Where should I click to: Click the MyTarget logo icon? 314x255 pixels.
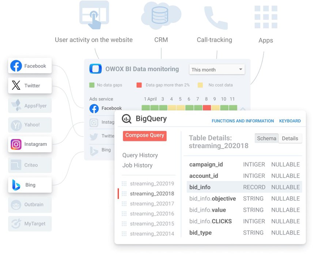pos(16,223)
